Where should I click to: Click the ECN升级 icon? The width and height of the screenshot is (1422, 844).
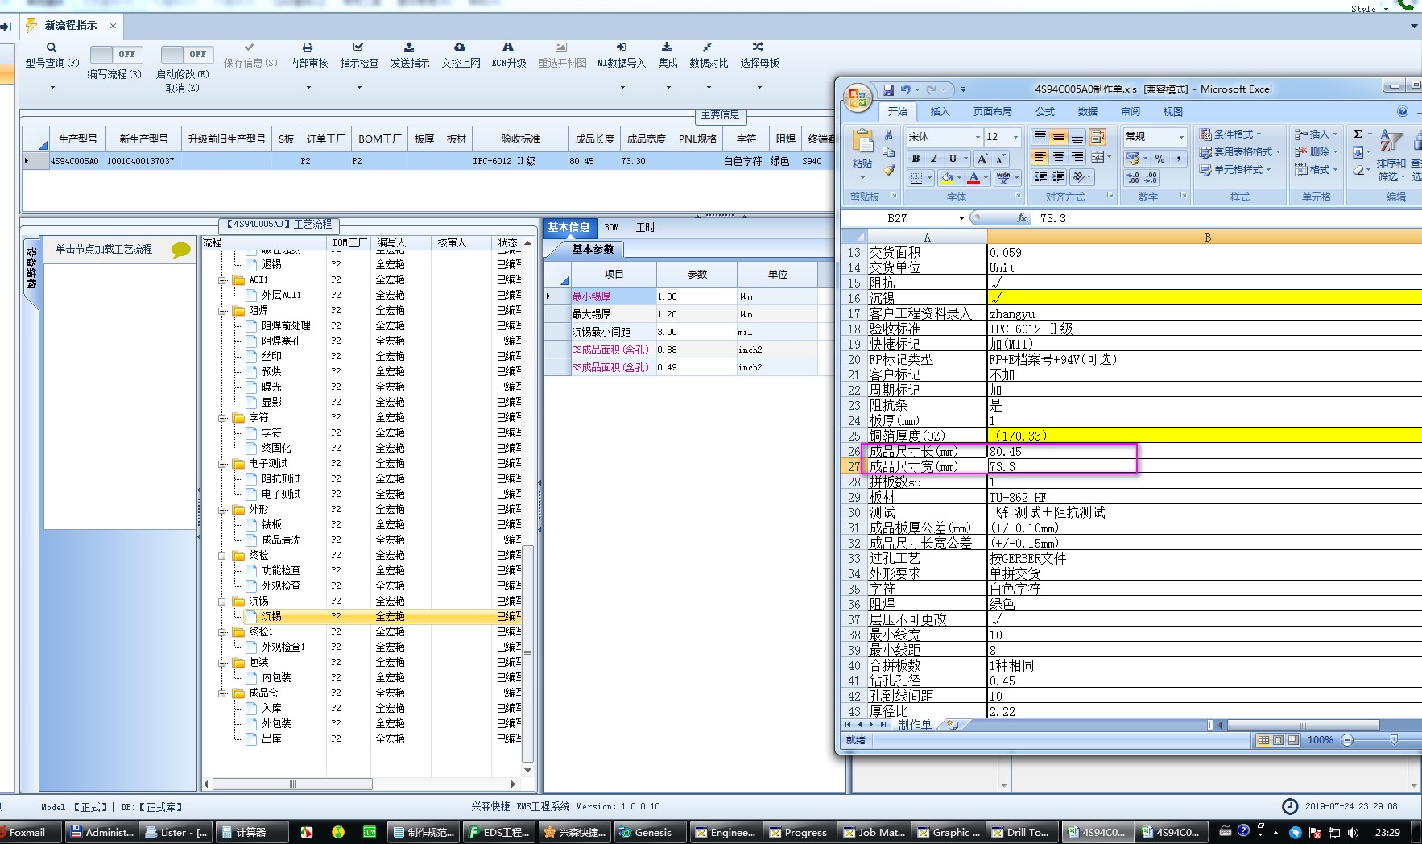pos(508,48)
